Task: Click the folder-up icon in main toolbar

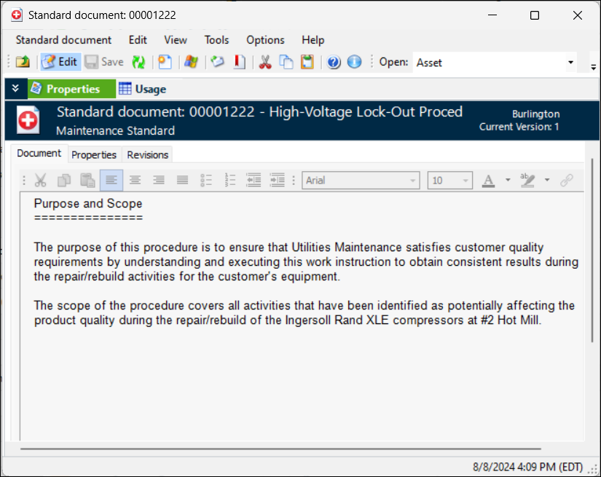Action: point(23,62)
